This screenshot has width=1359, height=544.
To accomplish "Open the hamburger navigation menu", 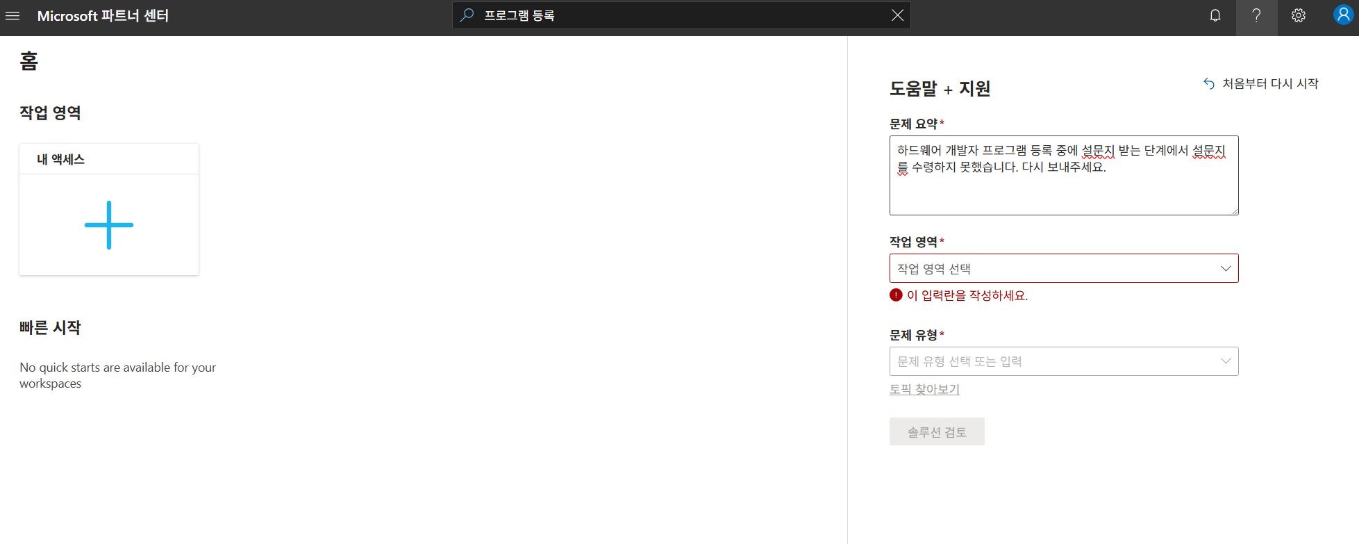I will point(12,15).
